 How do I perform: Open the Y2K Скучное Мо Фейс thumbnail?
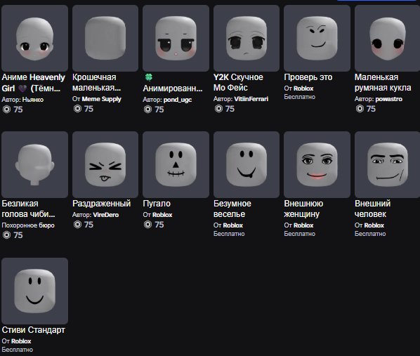[247, 39]
